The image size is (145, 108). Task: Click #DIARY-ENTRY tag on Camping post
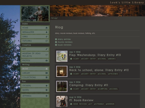click(x=89, y=89)
